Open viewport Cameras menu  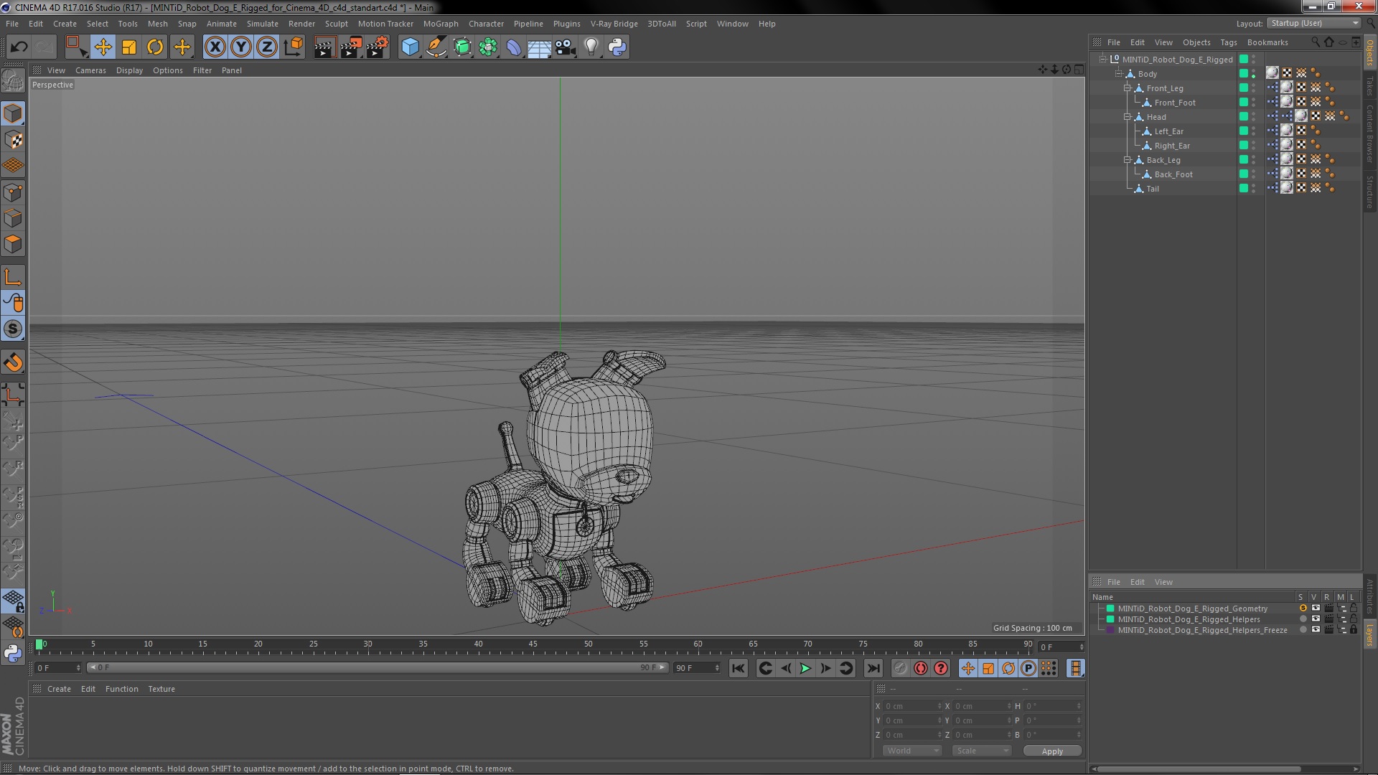pyautogui.click(x=90, y=70)
